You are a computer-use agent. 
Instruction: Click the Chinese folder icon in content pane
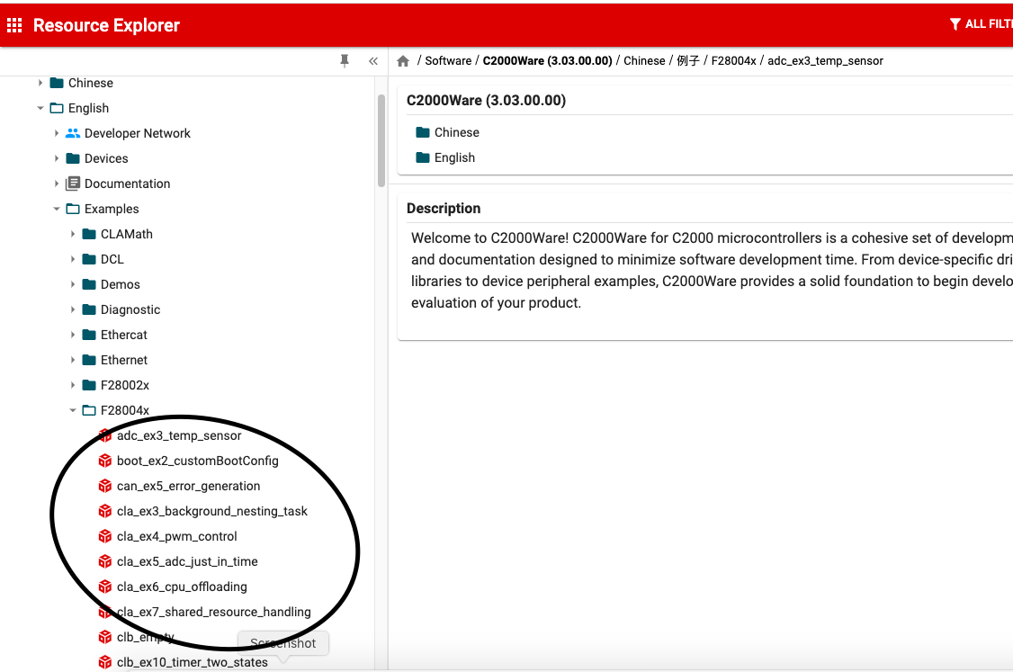[421, 132]
